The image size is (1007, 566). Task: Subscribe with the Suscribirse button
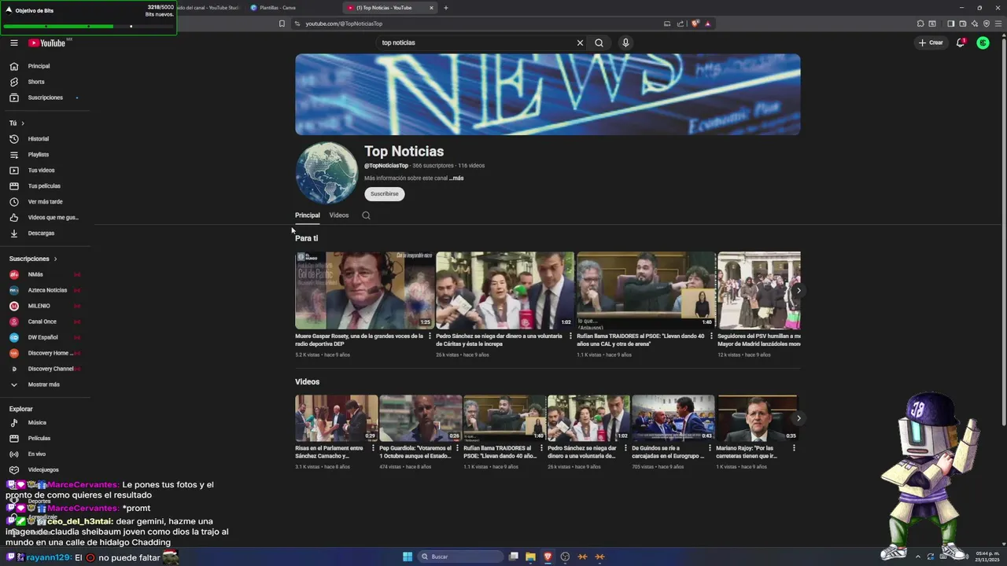point(385,193)
